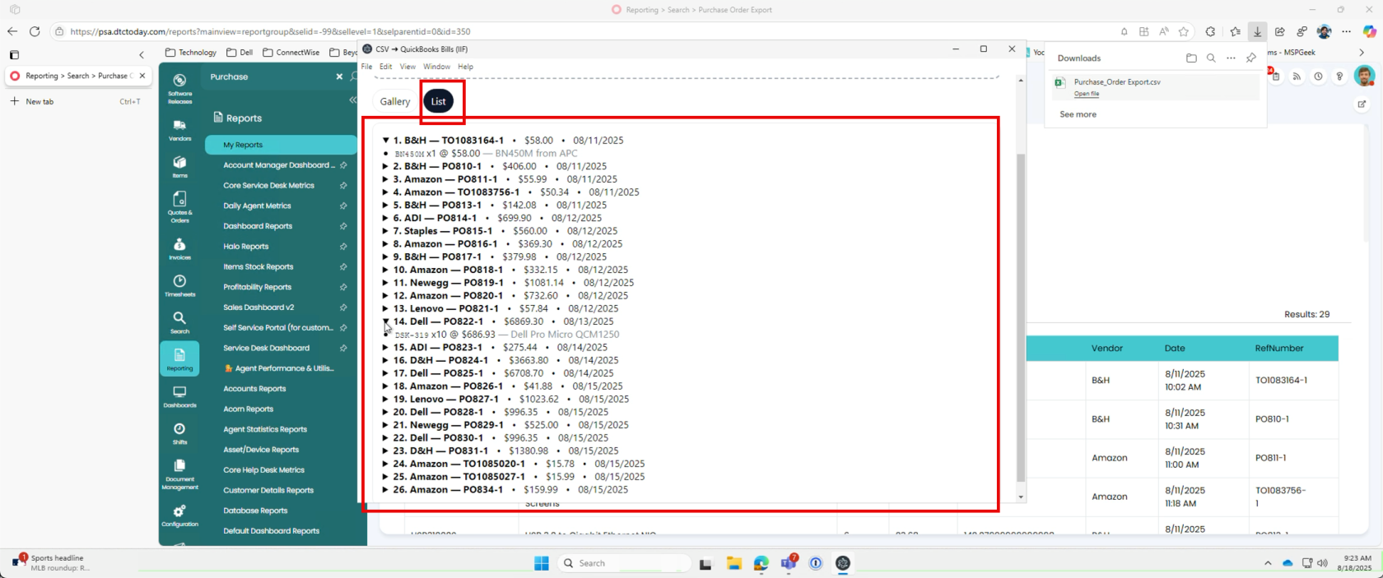Open the Dashboards sidebar icon
Image resolution: width=1383 pixels, height=578 pixels.
[179, 397]
